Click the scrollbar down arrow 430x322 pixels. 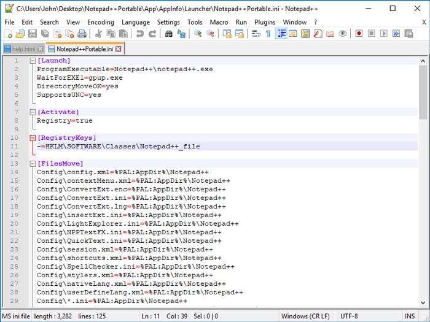point(423,302)
